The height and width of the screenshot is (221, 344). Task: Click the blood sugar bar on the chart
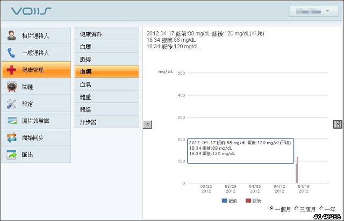click(297, 170)
